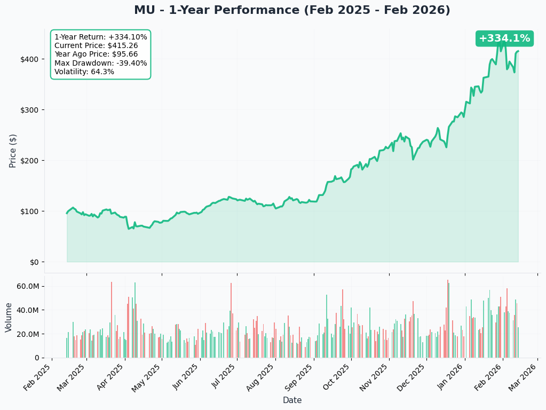546x410 pixels.
Task: Click the Jul 2025 date label
Action: [x=225, y=376]
